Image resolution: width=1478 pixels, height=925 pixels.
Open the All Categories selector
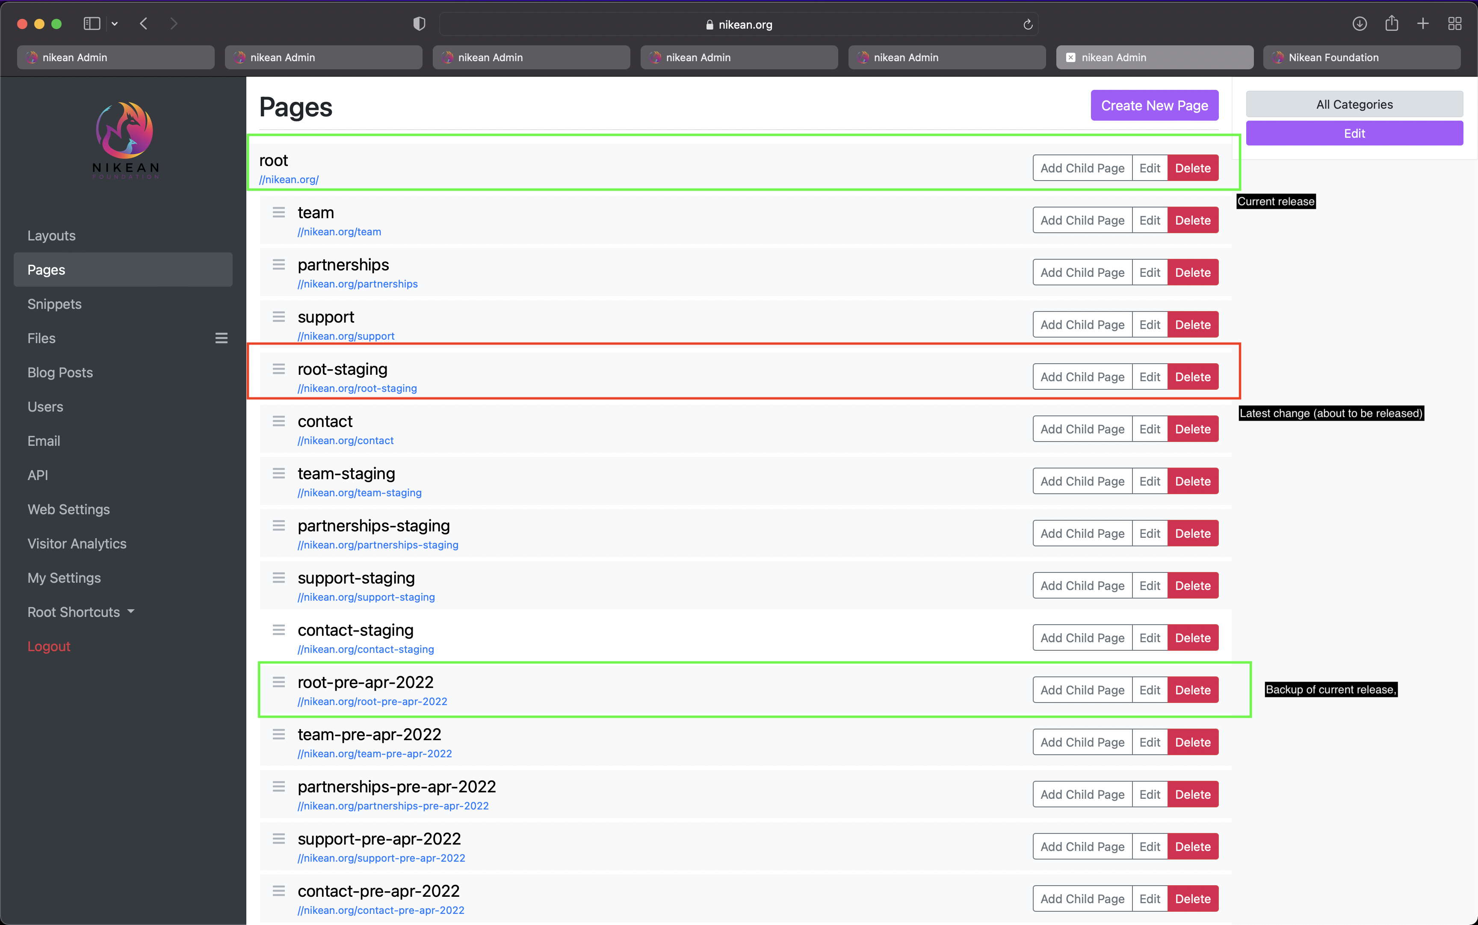(x=1354, y=104)
